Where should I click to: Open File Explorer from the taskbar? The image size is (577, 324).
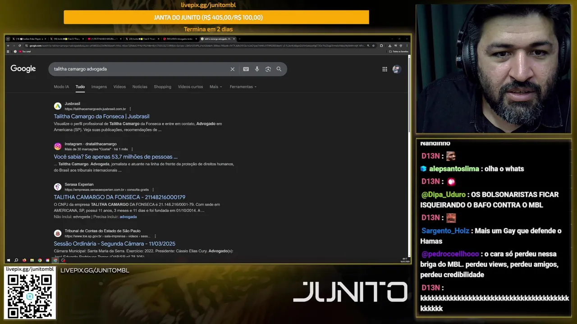(x=32, y=260)
